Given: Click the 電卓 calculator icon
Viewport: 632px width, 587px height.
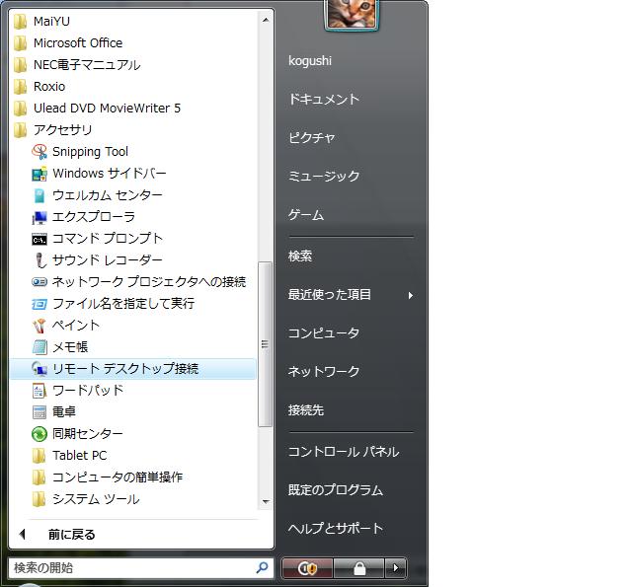Looking at the screenshot, I should click(39, 412).
